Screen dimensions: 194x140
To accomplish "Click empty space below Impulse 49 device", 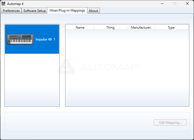I will [x=32, y=80].
